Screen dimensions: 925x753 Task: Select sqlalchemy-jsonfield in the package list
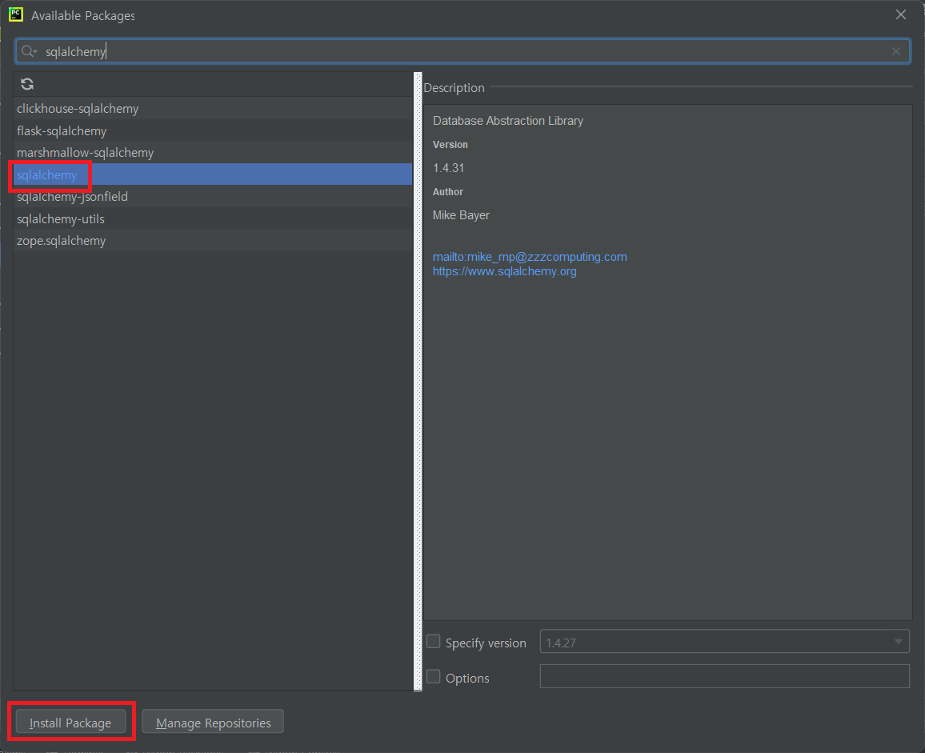(213, 197)
